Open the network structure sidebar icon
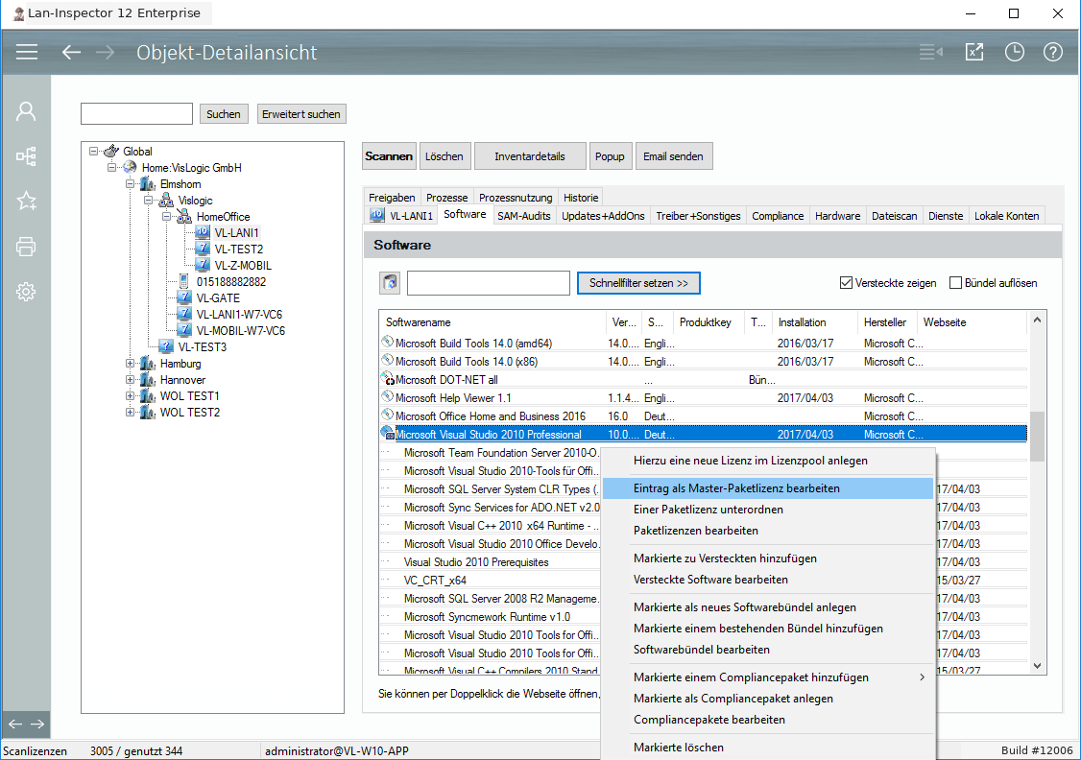The height and width of the screenshot is (760, 1081). (26, 156)
